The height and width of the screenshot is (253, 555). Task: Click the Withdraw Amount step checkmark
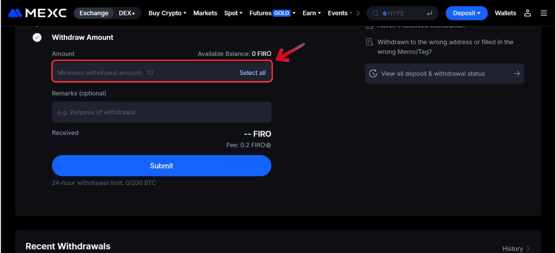[37, 37]
